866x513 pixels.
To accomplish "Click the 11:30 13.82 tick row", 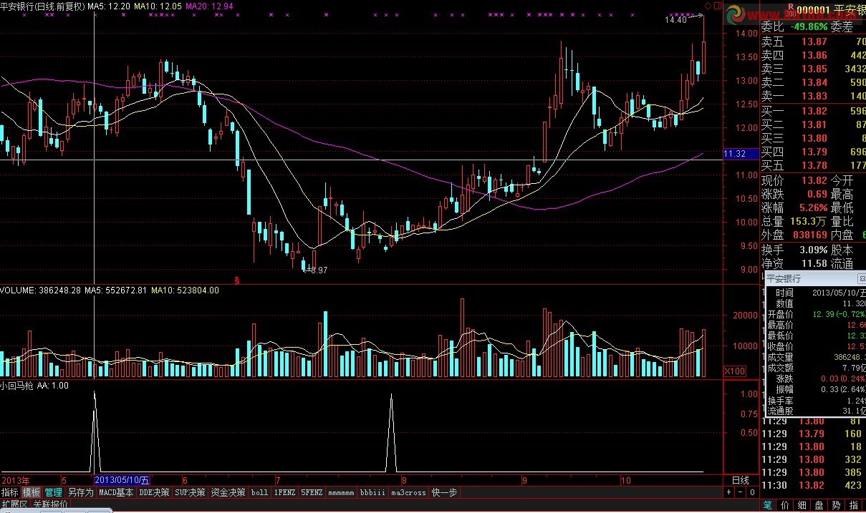I will [813, 486].
